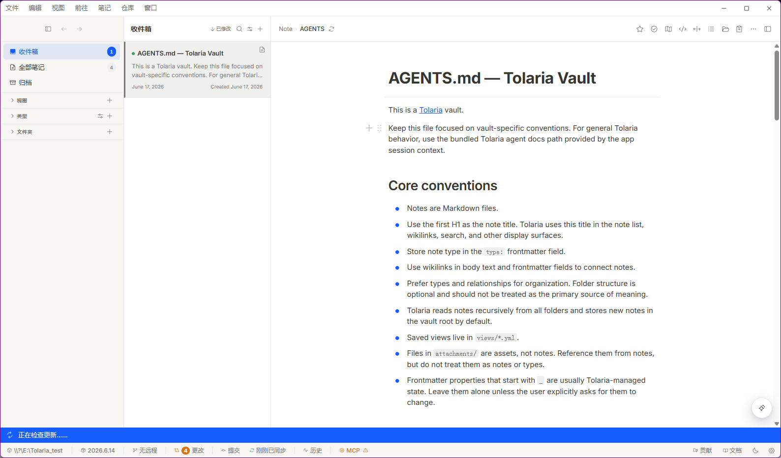This screenshot has height=458, width=781.
Task: Favorite the note with the star icon
Action: pyautogui.click(x=640, y=29)
